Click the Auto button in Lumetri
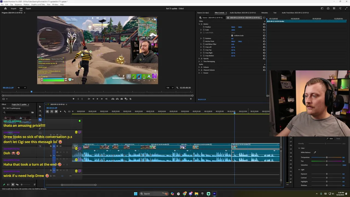The width and height of the screenshot is (350, 197). tap(331, 139)
